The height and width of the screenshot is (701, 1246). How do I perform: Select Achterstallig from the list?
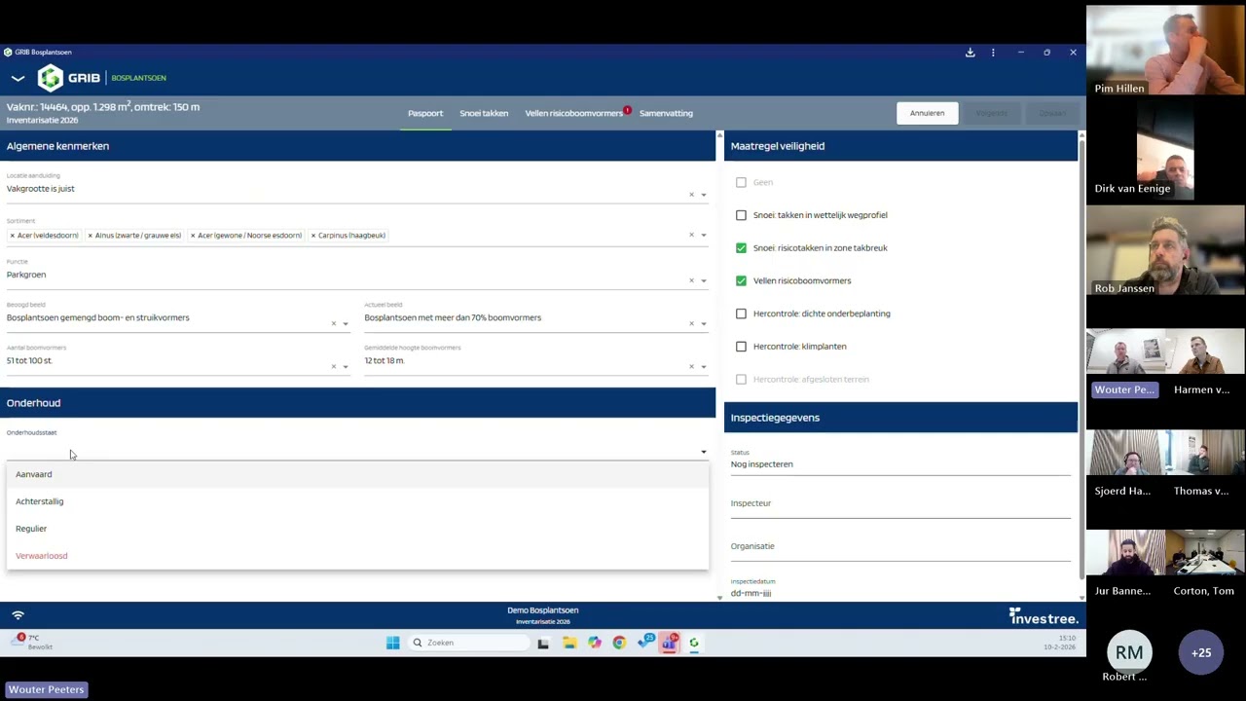pos(357,501)
